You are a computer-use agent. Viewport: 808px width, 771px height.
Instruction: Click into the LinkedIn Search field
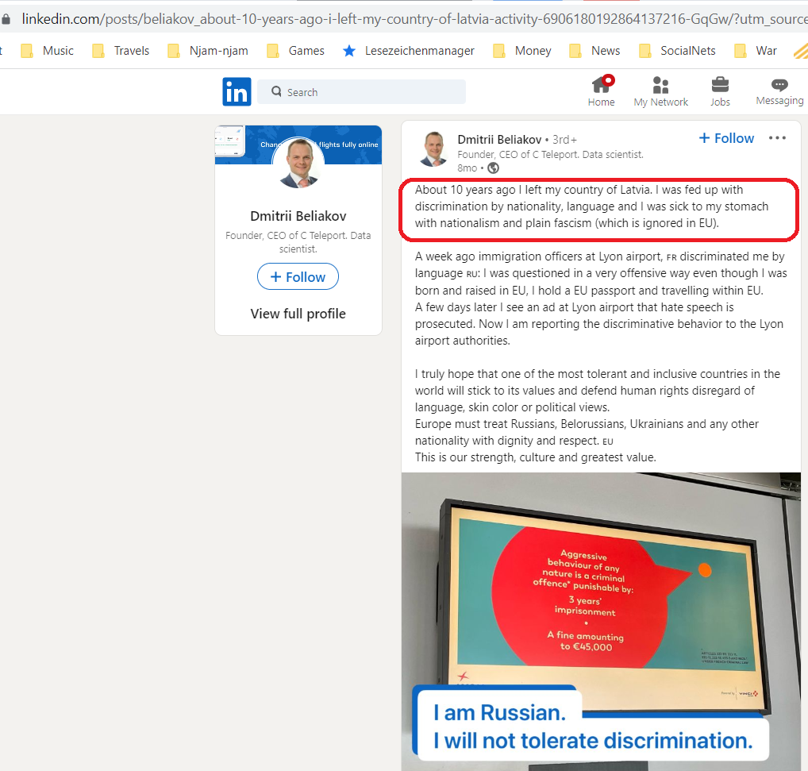[361, 92]
